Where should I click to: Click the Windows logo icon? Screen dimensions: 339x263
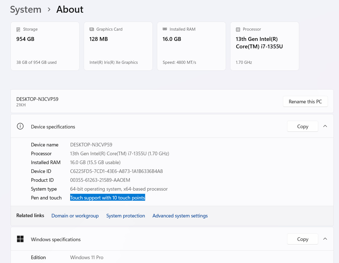20,239
